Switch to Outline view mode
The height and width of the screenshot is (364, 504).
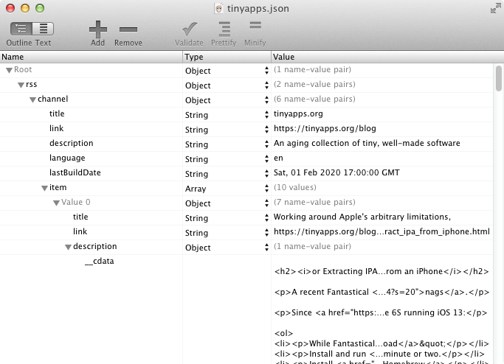[x=21, y=29]
